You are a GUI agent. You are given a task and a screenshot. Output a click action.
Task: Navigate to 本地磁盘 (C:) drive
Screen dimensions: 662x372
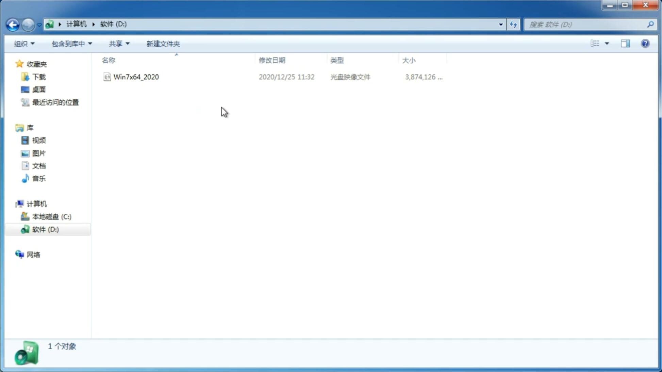pyautogui.click(x=51, y=216)
